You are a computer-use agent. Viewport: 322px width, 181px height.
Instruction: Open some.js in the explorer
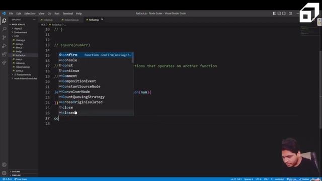pos(19,71)
